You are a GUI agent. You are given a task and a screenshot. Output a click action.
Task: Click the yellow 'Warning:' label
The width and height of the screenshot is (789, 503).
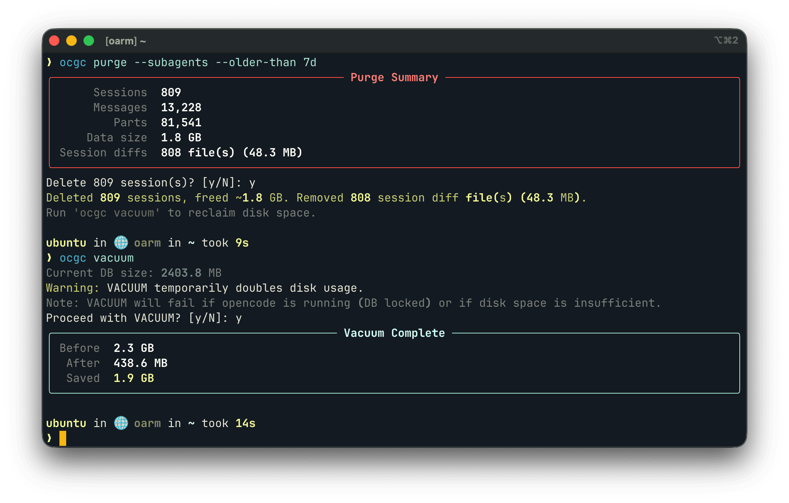tap(73, 288)
